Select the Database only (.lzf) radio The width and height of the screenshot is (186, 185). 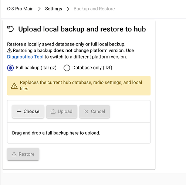click(67, 68)
